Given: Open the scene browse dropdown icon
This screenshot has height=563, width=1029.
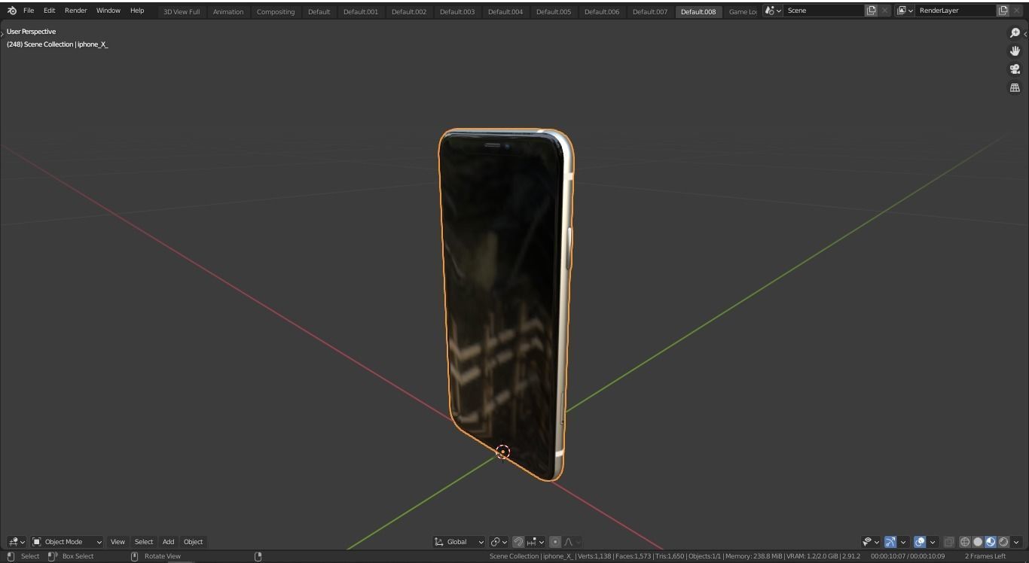Looking at the screenshot, I should [773, 11].
